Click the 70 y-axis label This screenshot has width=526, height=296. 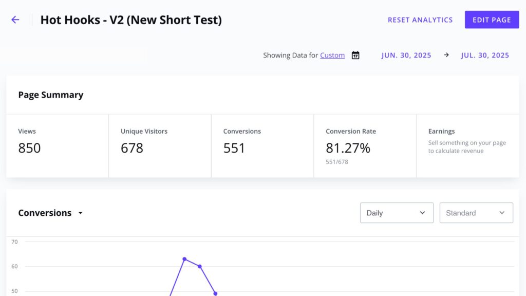14,242
